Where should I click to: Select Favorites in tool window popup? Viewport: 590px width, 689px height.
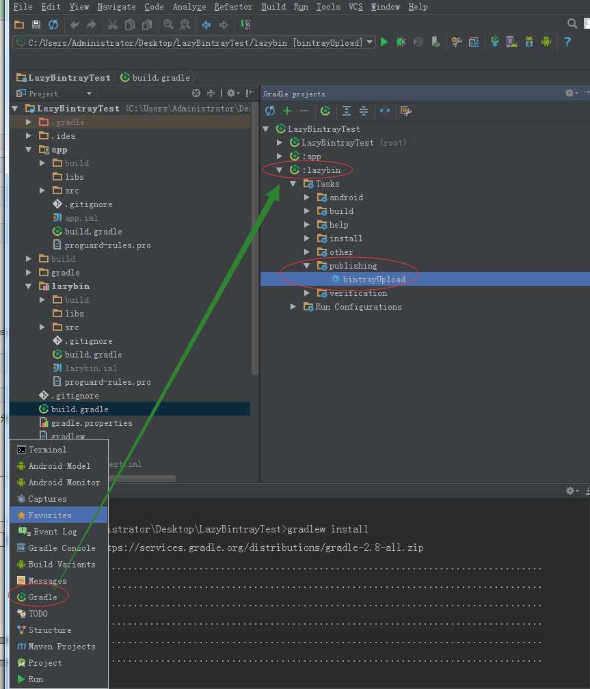[x=59, y=515]
